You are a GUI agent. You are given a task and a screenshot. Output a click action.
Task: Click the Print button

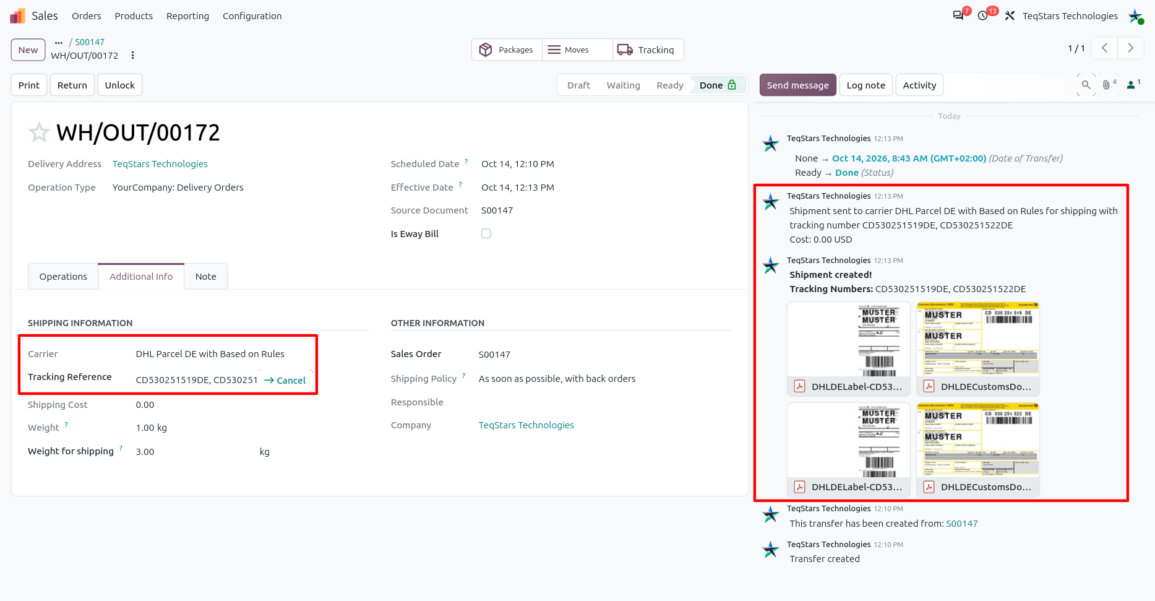29,85
